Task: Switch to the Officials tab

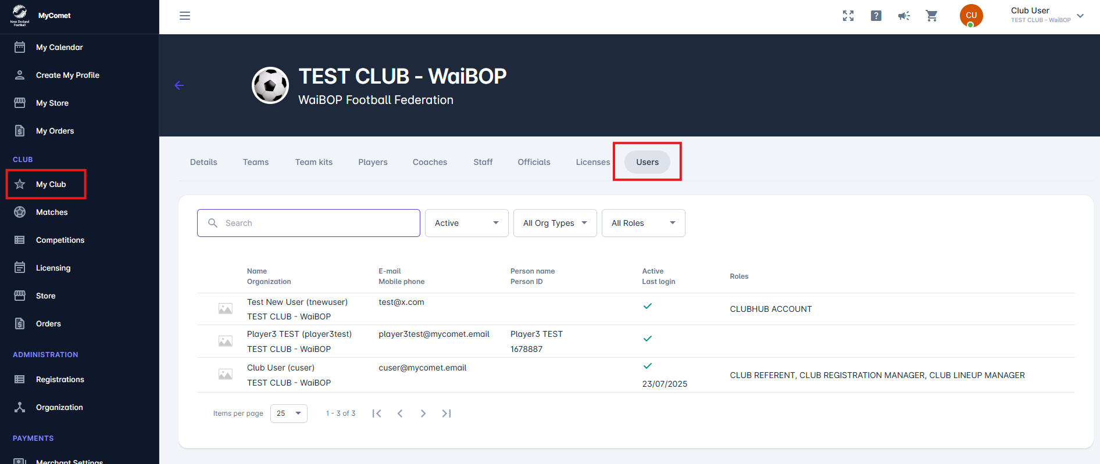Action: (x=534, y=162)
